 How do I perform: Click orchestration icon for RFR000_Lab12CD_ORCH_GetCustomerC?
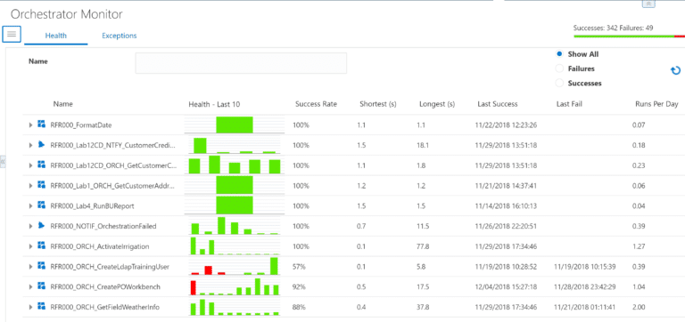pos(42,165)
